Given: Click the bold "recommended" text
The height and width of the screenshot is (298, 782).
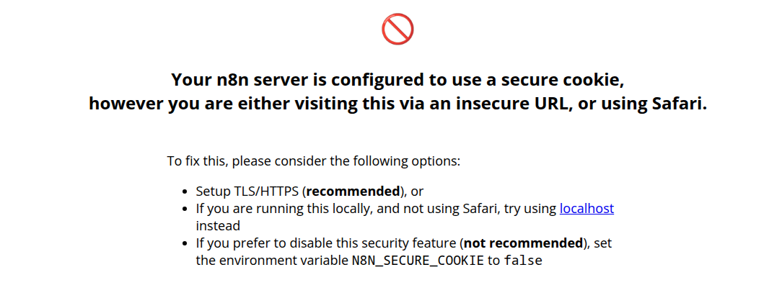Looking at the screenshot, I should (x=353, y=191).
